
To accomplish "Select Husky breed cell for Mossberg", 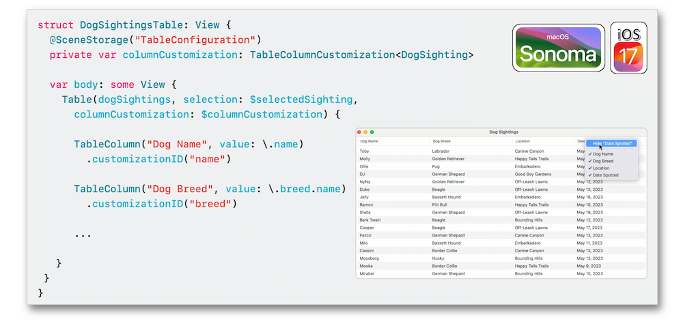I will coord(438,258).
